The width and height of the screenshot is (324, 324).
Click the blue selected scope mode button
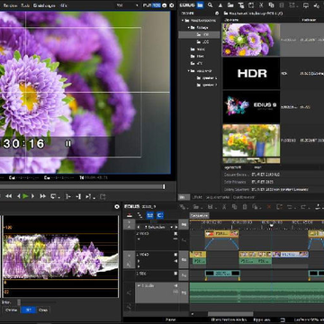point(28,310)
